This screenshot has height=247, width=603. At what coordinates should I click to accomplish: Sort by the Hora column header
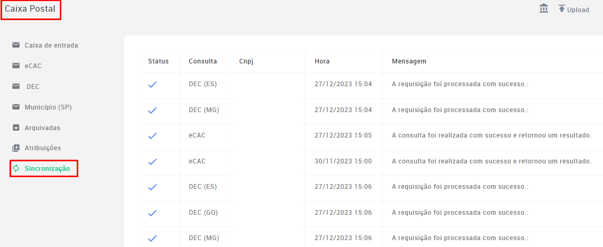click(x=322, y=61)
